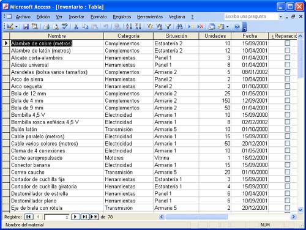
Task: Expand the help question box dropdown
Action: click(x=281, y=17)
